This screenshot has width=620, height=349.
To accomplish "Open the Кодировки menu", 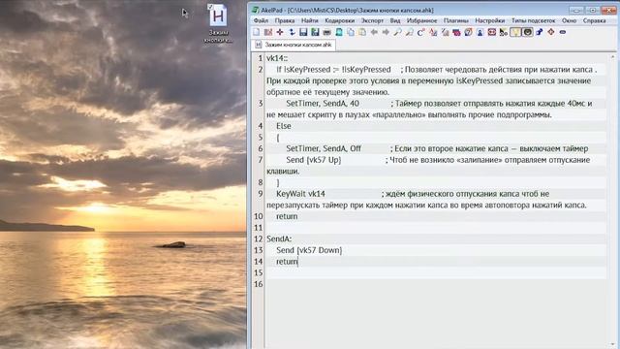I will pyautogui.click(x=340, y=20).
